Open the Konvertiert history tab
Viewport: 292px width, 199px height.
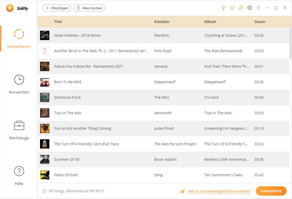pyautogui.click(x=19, y=84)
